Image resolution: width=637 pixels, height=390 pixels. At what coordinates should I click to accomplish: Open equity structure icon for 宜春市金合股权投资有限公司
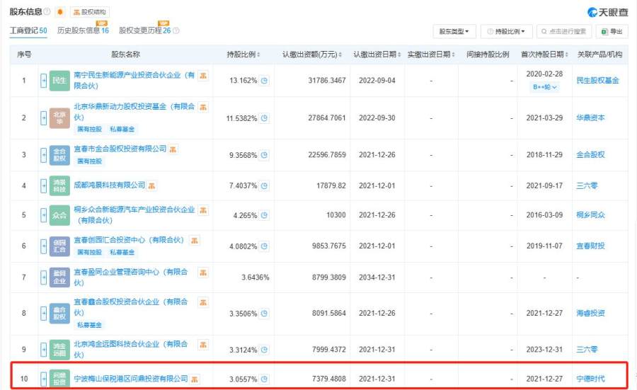pyautogui.click(x=173, y=149)
